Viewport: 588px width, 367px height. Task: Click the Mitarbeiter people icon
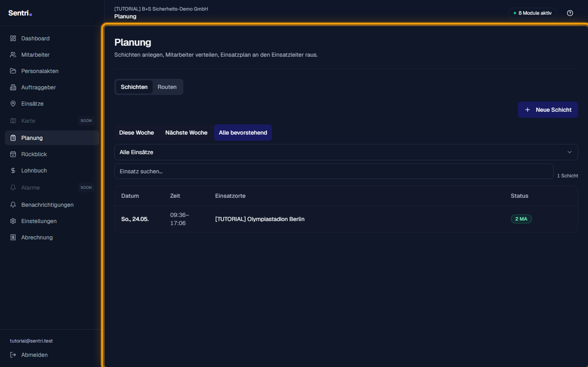(x=13, y=55)
